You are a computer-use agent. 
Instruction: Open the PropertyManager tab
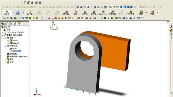pos(6,23)
